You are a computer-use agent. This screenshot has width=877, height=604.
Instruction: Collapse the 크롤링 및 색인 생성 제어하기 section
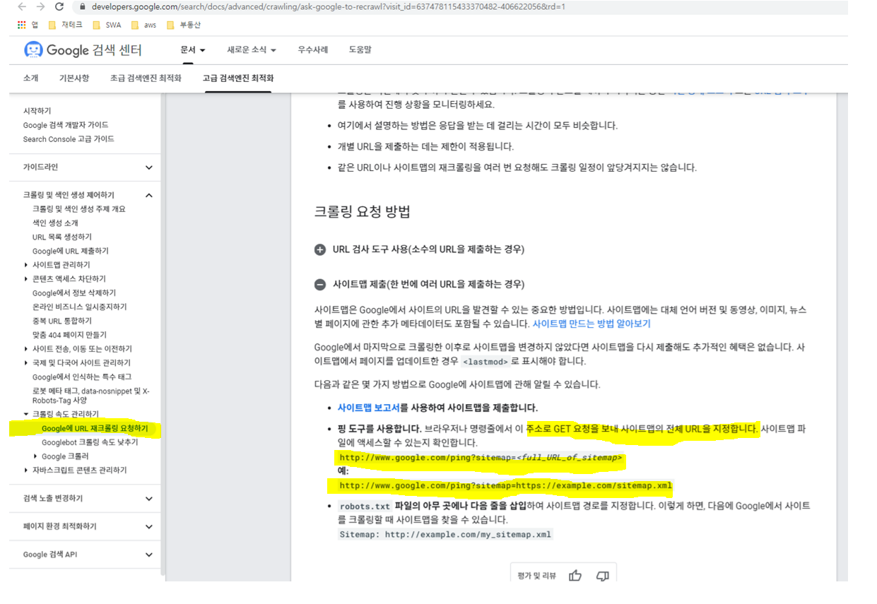pos(149,195)
